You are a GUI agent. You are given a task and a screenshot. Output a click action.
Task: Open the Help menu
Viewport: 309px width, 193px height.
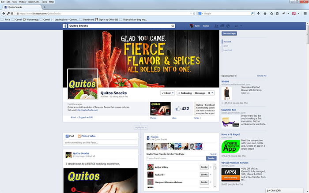click(51, 2)
